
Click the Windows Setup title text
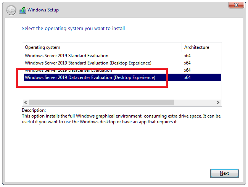click(43, 10)
